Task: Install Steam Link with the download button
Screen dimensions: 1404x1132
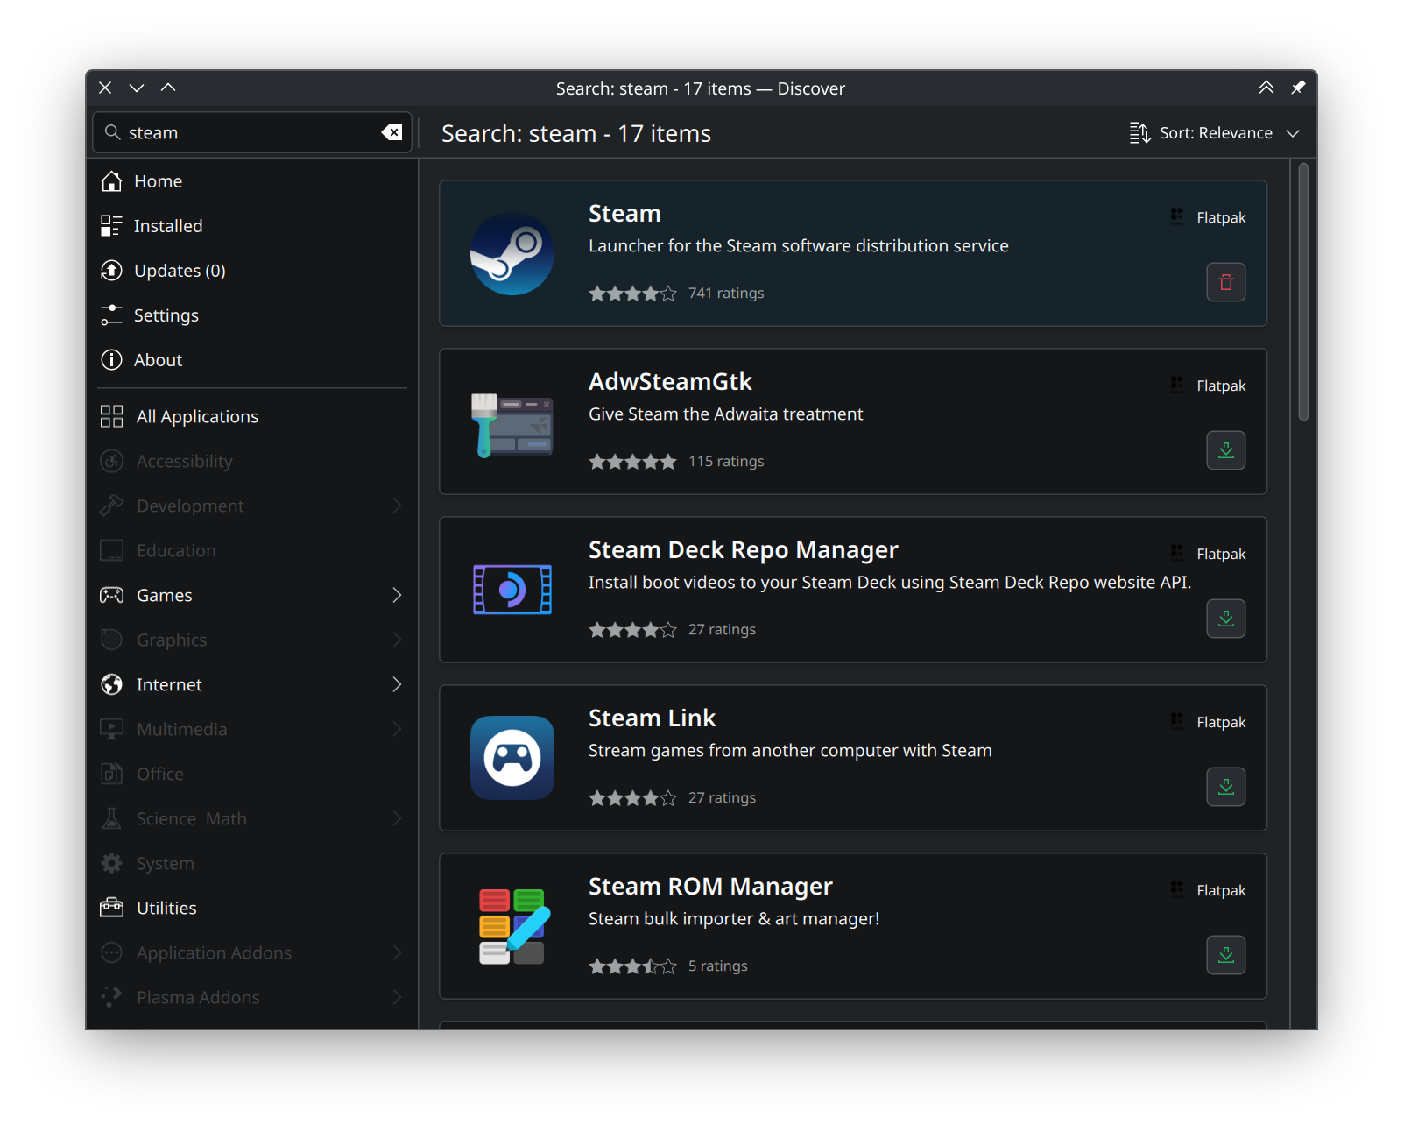Action: point(1226,787)
